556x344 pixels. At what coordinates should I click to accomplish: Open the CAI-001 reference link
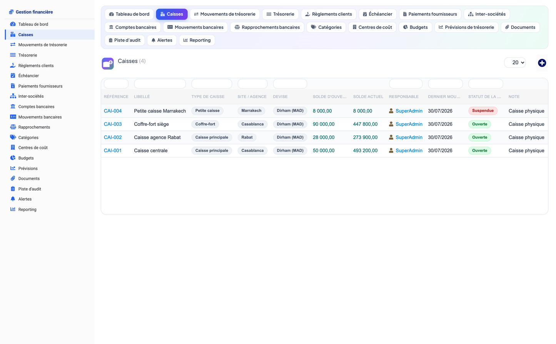[x=113, y=150]
